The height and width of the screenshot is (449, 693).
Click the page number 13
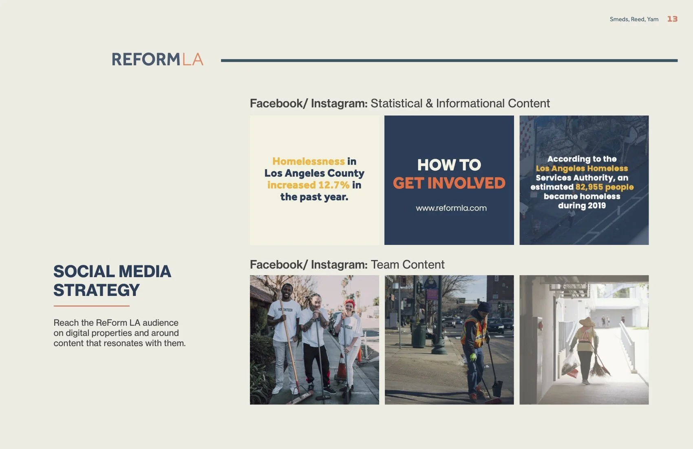click(672, 19)
